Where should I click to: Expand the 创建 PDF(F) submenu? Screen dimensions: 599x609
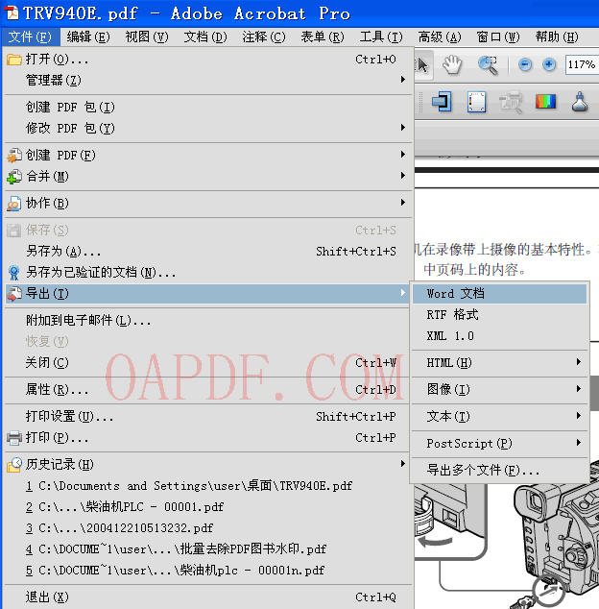coord(208,155)
